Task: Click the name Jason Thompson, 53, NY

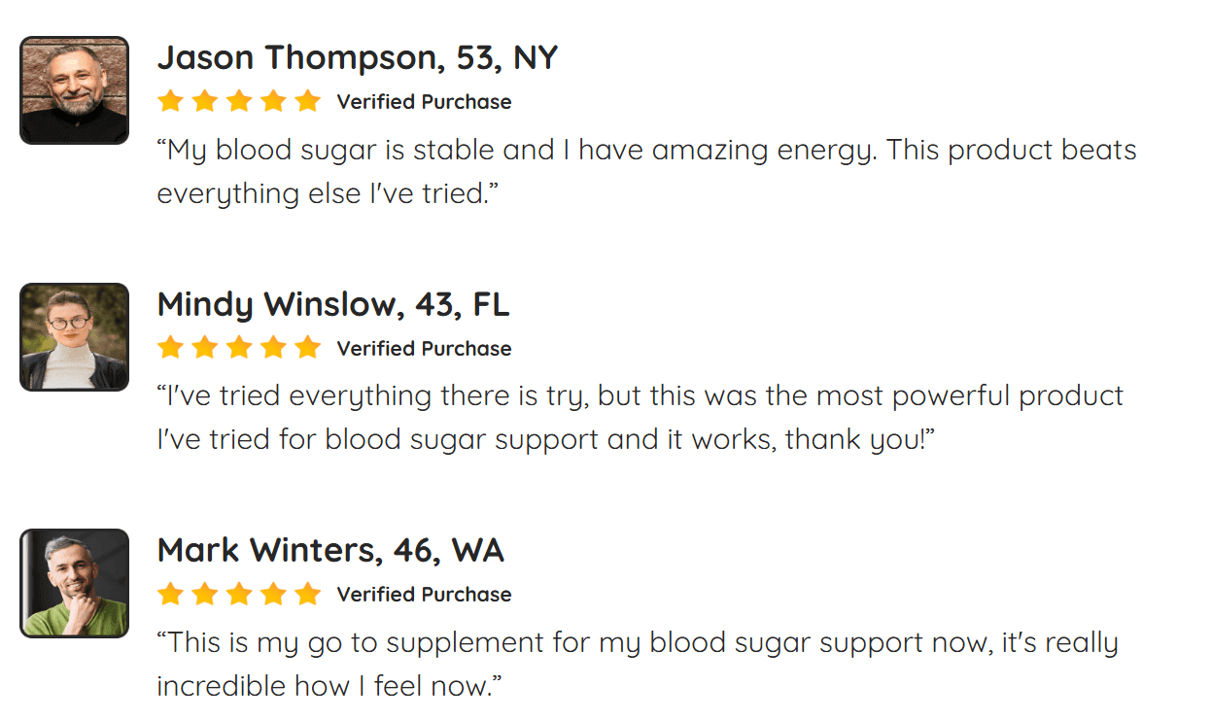Action: click(x=357, y=58)
